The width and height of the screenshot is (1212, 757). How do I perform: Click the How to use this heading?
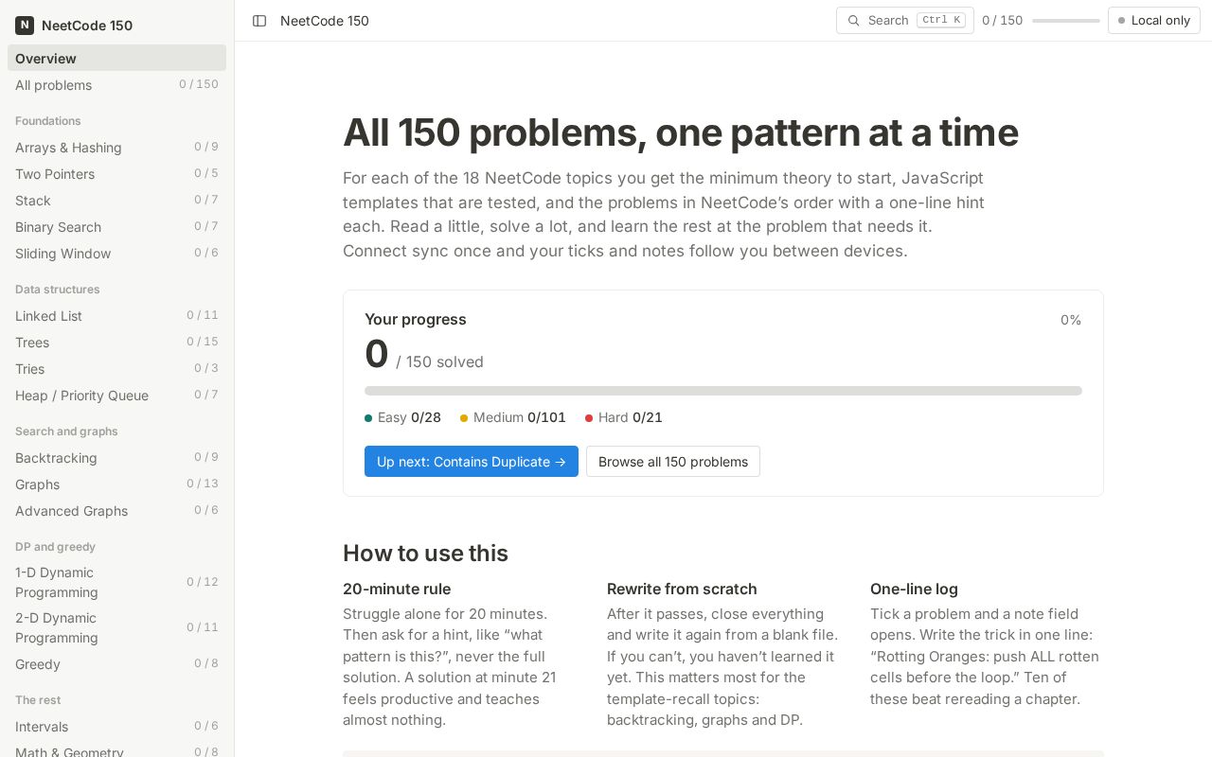(425, 554)
